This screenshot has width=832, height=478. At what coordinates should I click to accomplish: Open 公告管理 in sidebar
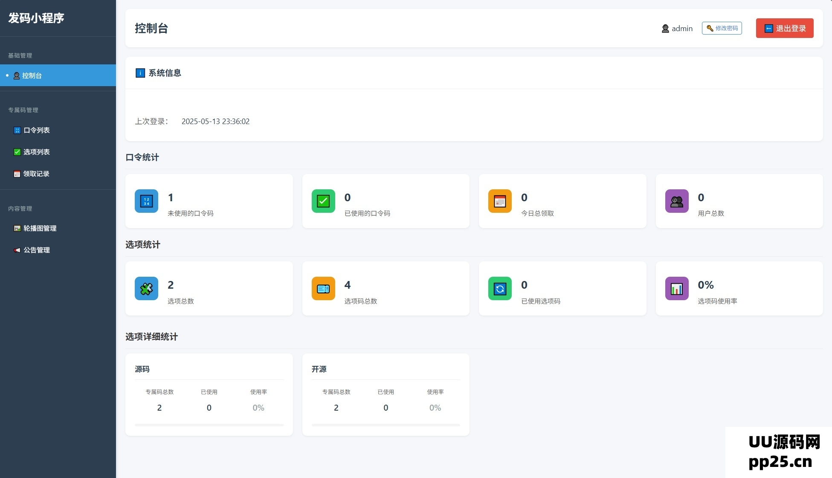[x=37, y=250]
